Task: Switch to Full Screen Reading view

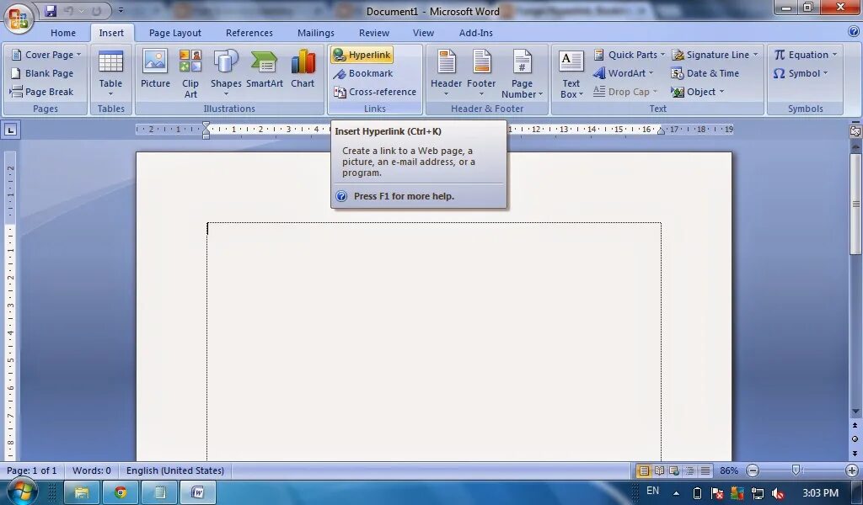Action: pyautogui.click(x=659, y=470)
